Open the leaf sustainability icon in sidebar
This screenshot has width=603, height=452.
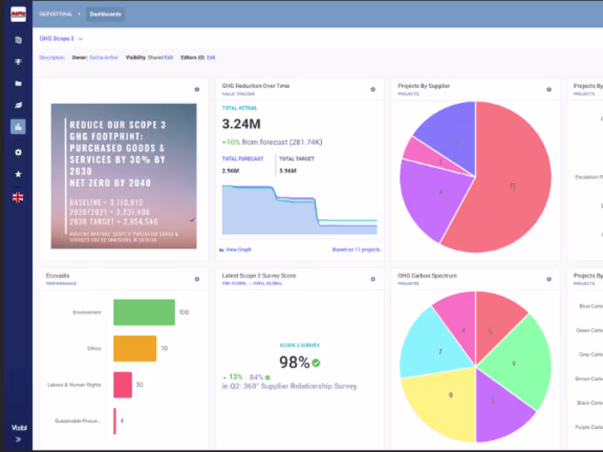tap(18, 105)
